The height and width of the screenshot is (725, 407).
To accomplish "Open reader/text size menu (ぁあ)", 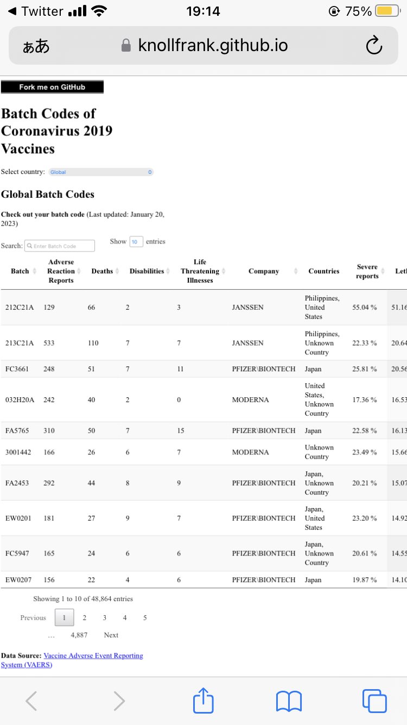I will pos(36,46).
